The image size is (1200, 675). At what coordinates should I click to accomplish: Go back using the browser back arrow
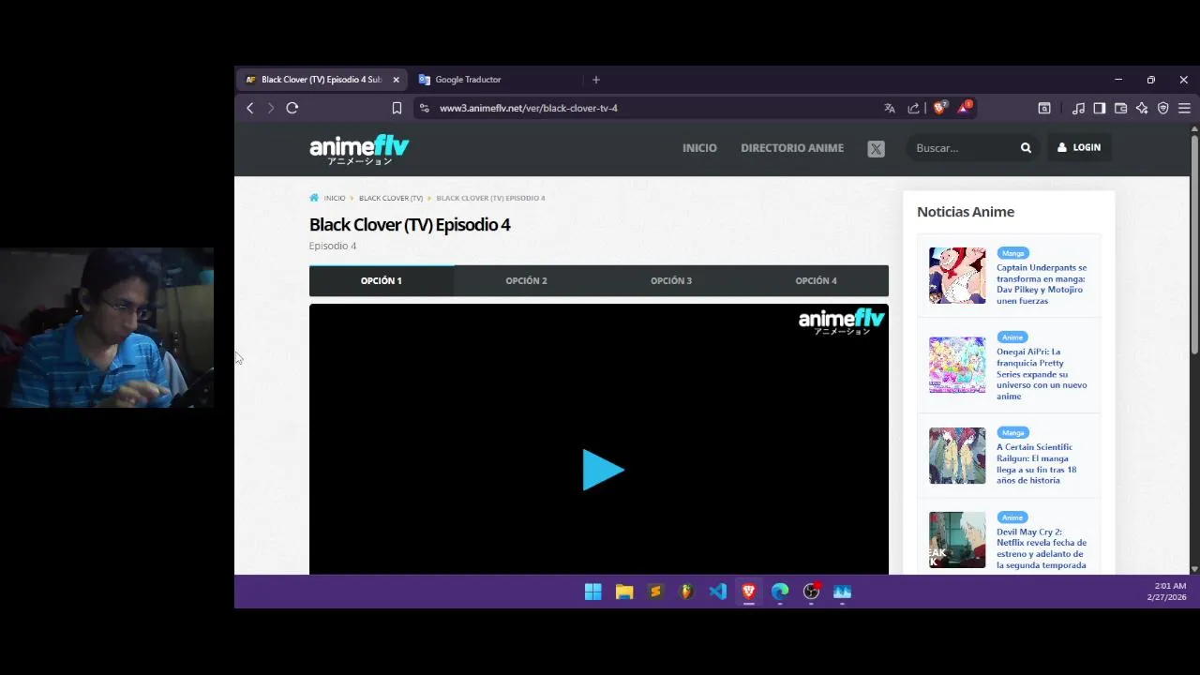[x=250, y=108]
